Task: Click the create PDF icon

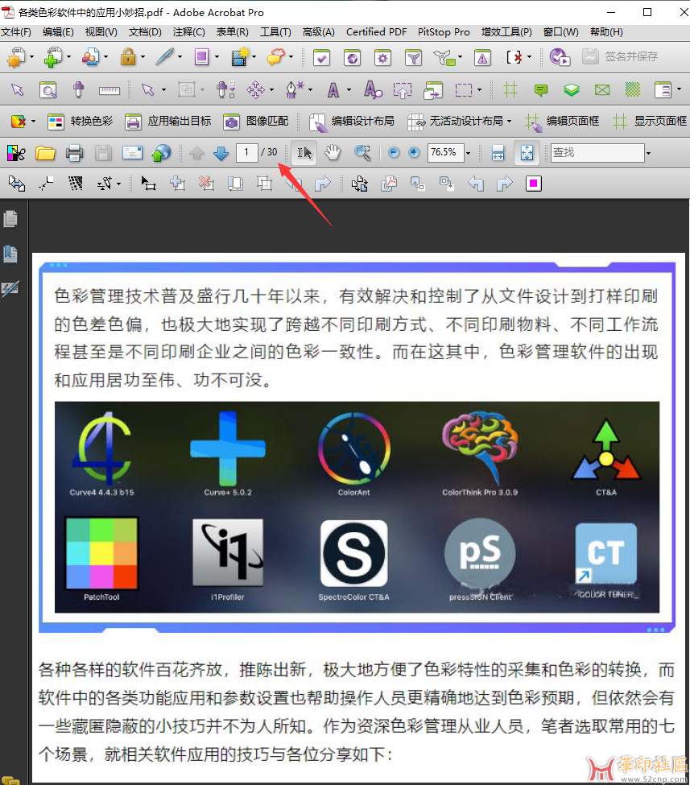Action: (x=16, y=57)
